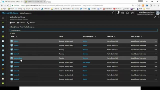Open demo-a resource group in demo1 row
This screenshot has width=160, height=90.
pyautogui.click(x=85, y=50)
